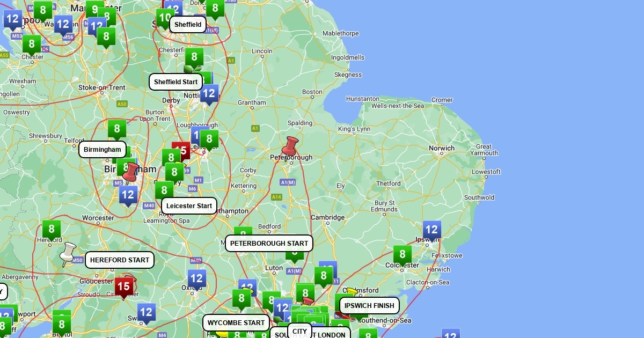The height and width of the screenshot is (338, 644).
Task: Select the blue 12 marker at Oxford
Action: 197,278
